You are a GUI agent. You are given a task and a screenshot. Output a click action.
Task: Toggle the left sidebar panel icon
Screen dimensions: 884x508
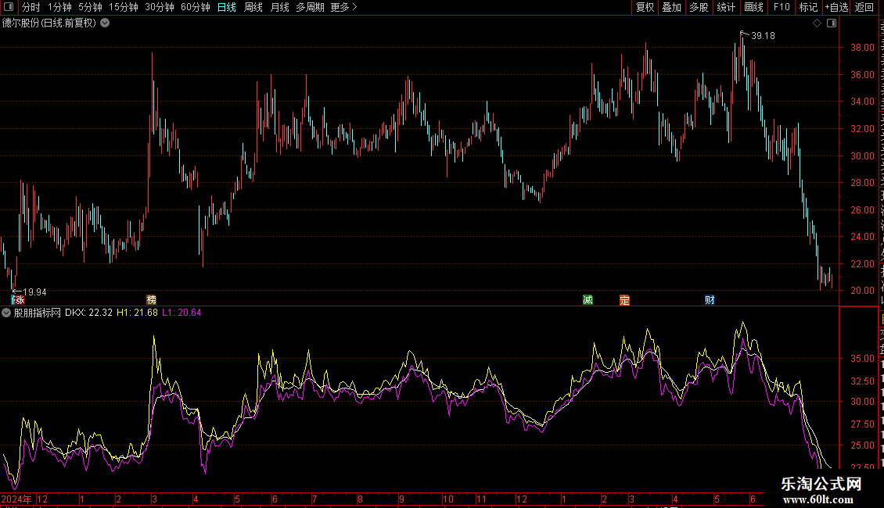(9, 7)
